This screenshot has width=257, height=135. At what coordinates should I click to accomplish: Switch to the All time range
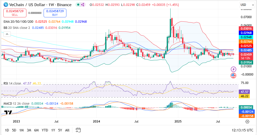tap(67, 130)
